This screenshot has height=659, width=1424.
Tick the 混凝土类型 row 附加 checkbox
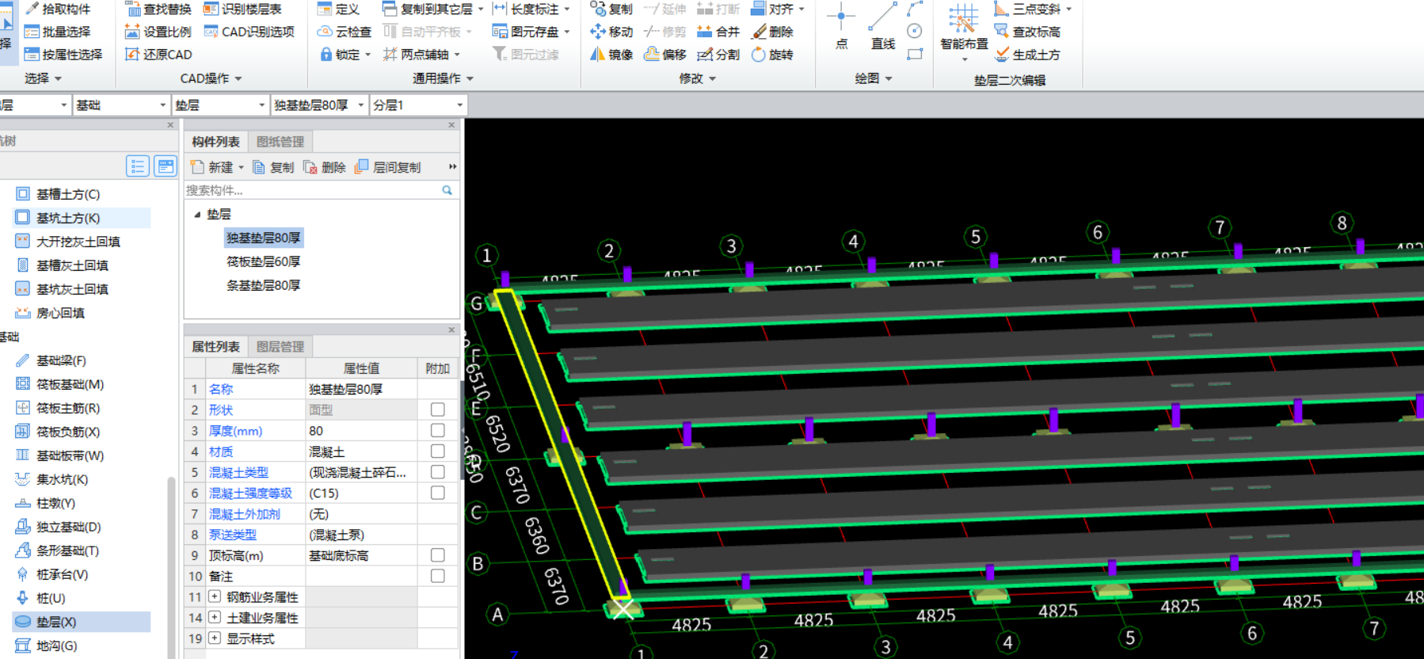coord(437,472)
